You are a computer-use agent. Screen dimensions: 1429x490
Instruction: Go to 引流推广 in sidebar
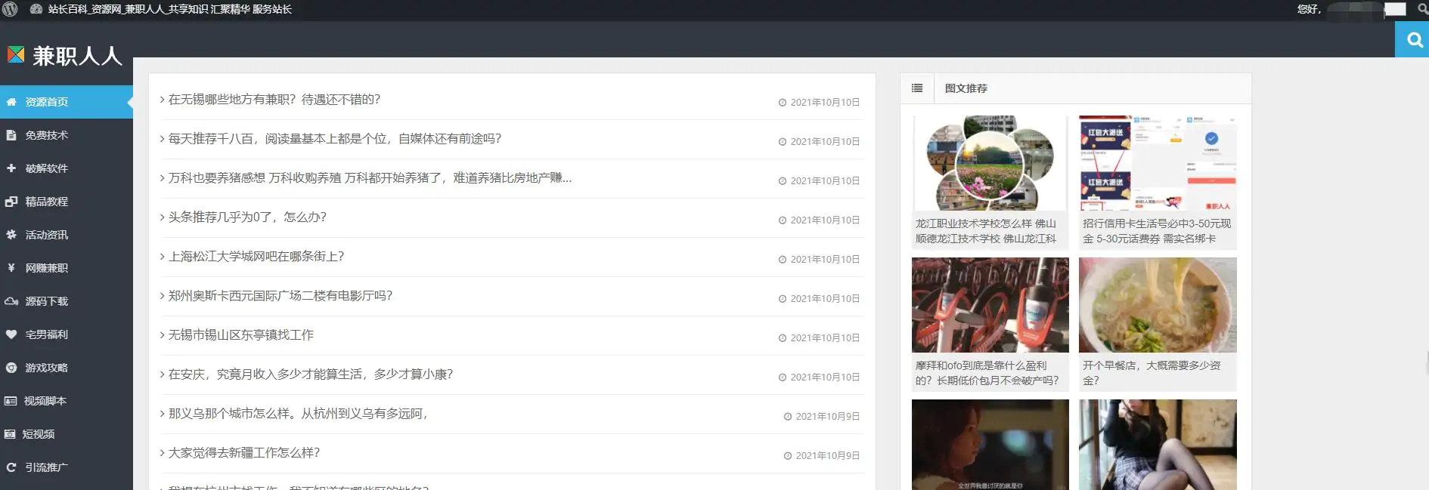coord(67,467)
